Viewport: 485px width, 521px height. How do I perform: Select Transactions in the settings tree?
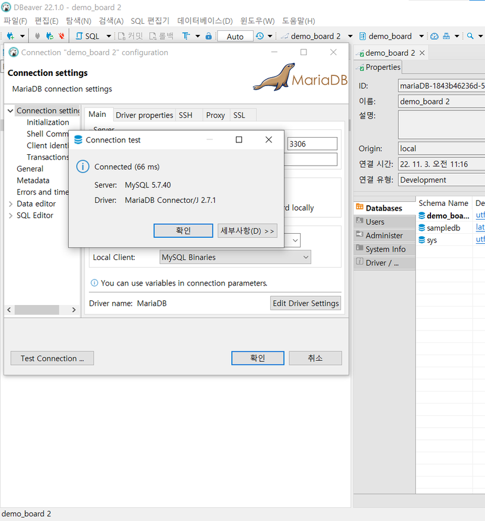(48, 157)
